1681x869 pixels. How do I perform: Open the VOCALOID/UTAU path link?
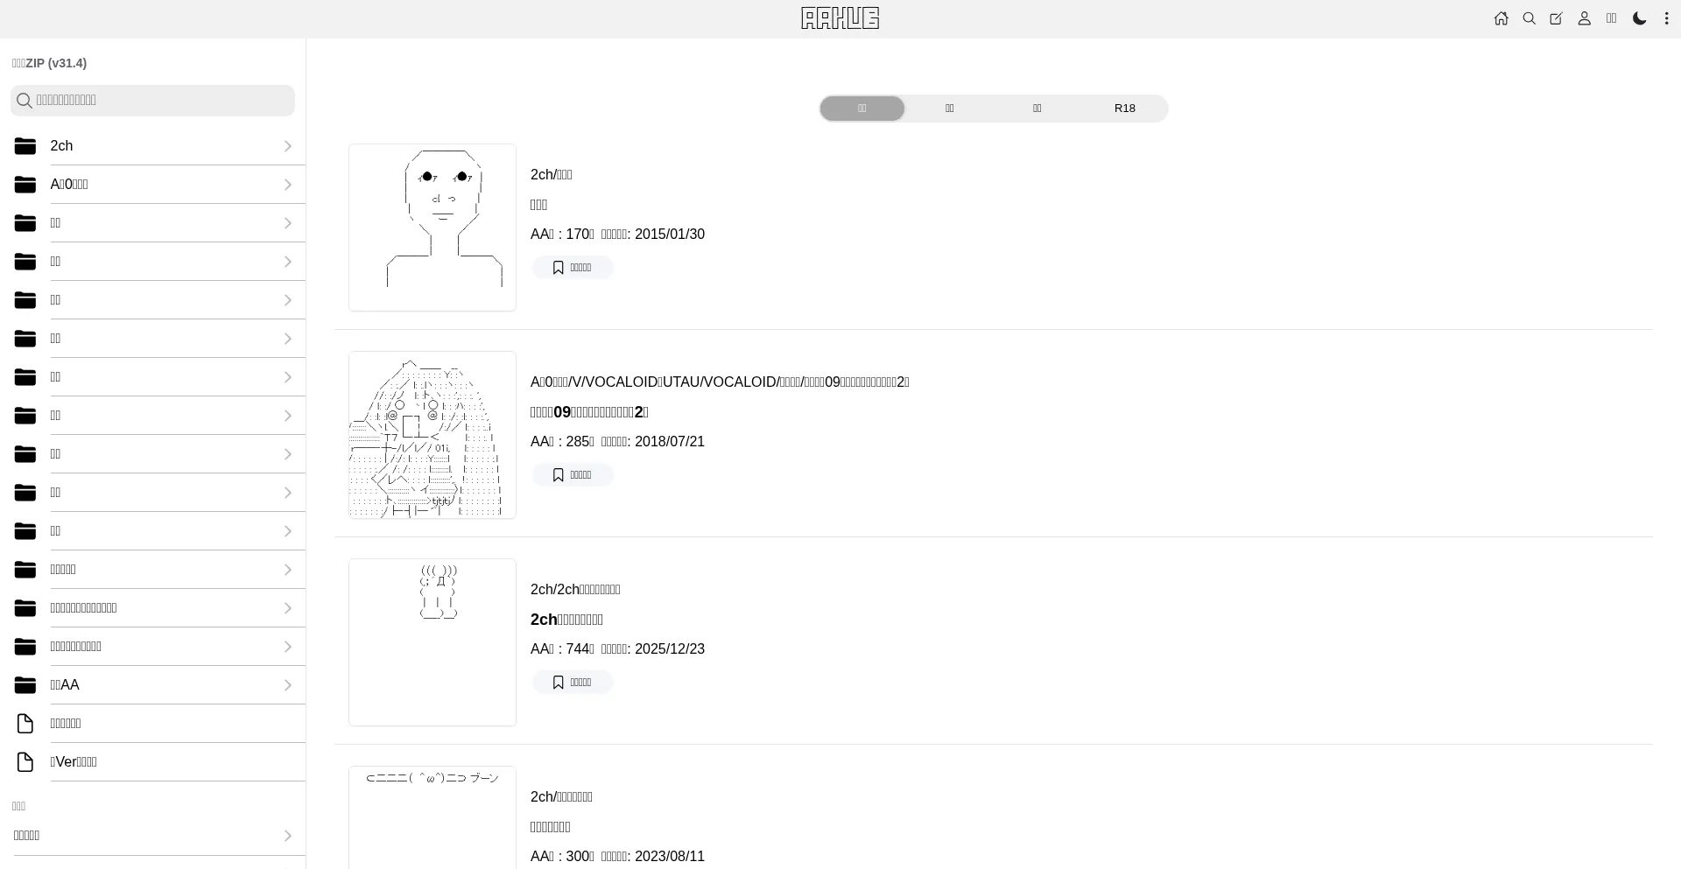tap(719, 382)
